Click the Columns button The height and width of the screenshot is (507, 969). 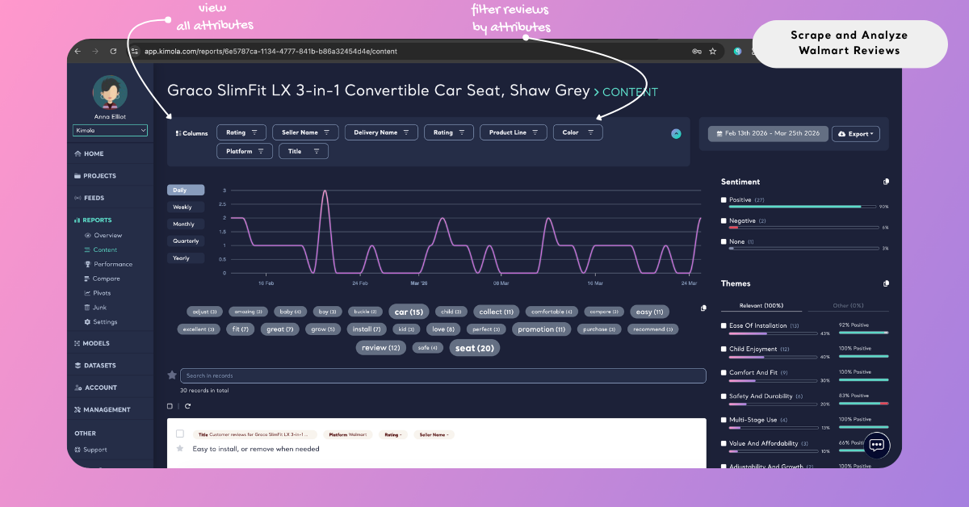click(191, 133)
